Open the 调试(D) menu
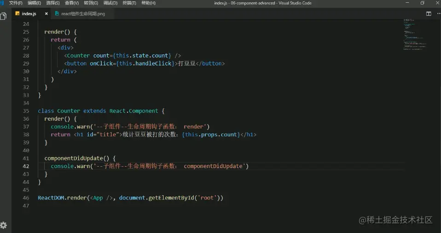 pyautogui.click(x=110, y=3)
